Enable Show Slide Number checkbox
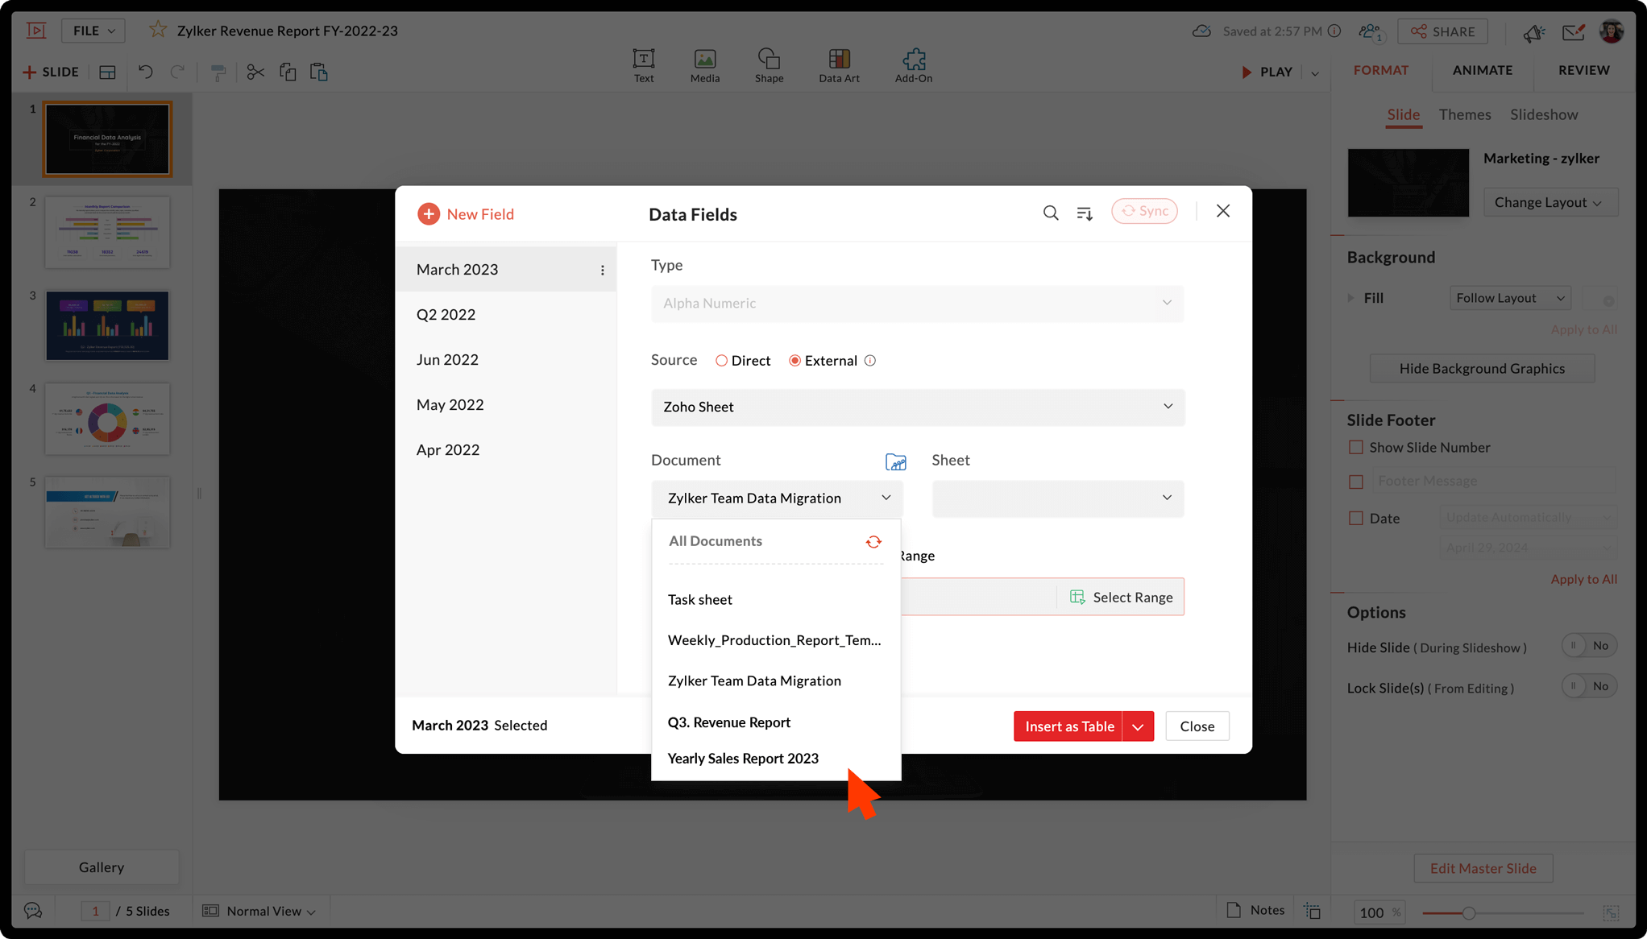 click(x=1356, y=447)
